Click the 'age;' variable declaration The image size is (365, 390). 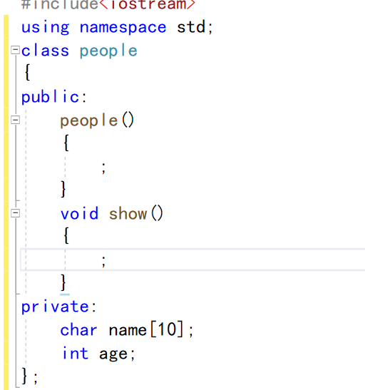pyautogui.click(x=117, y=354)
